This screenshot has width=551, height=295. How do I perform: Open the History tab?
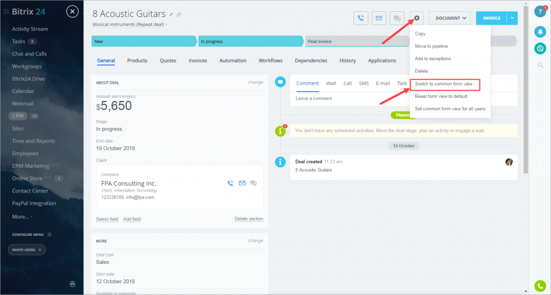click(348, 61)
